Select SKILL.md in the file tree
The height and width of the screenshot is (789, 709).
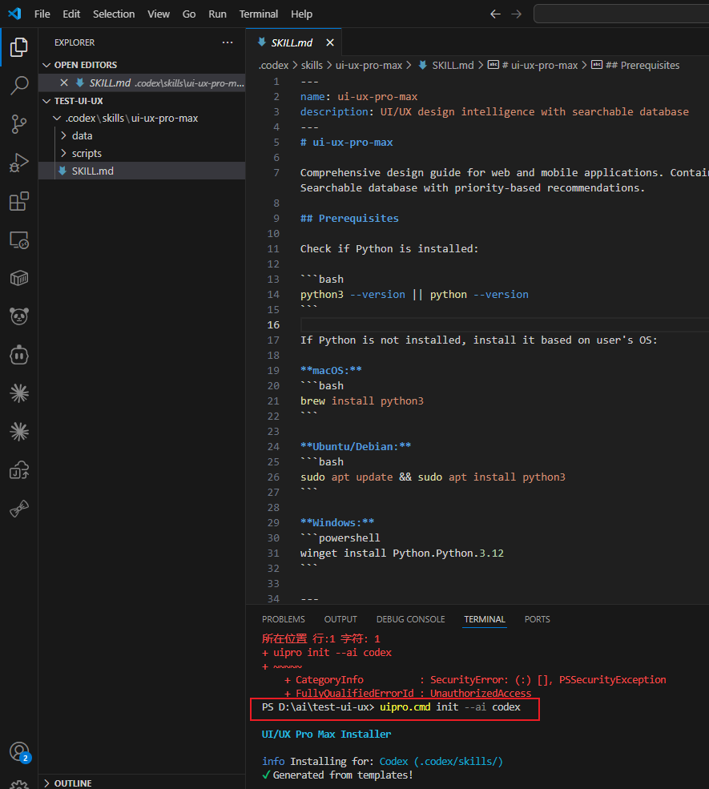point(142,171)
